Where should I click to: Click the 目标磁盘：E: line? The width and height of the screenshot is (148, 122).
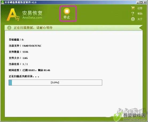point(16,40)
